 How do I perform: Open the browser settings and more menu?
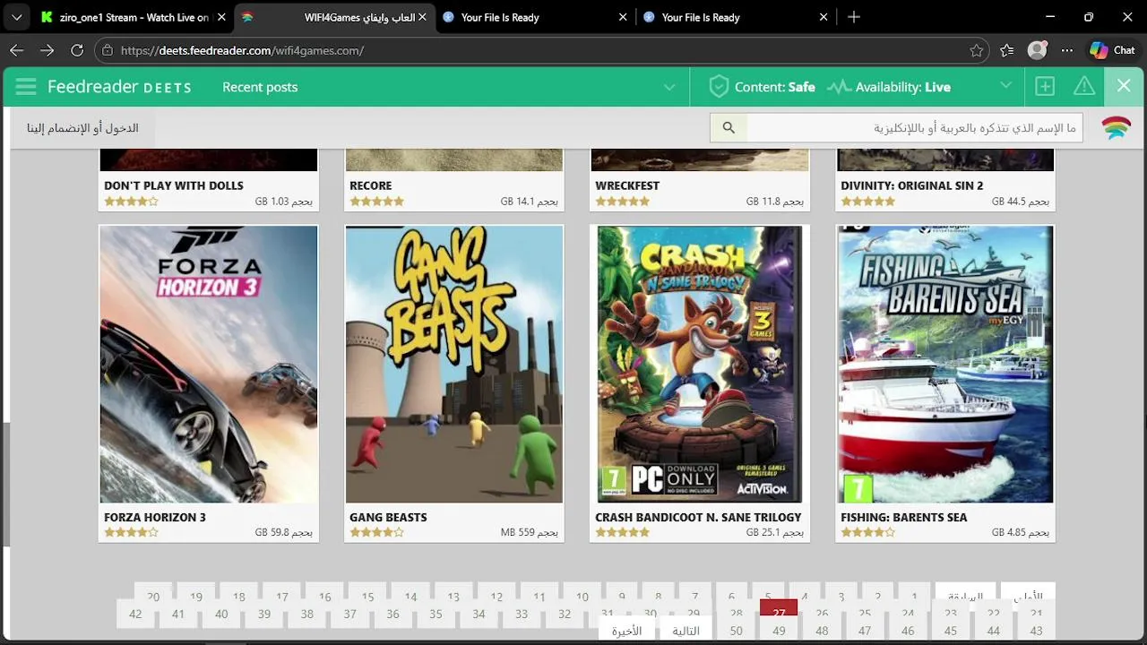pos(1066,50)
